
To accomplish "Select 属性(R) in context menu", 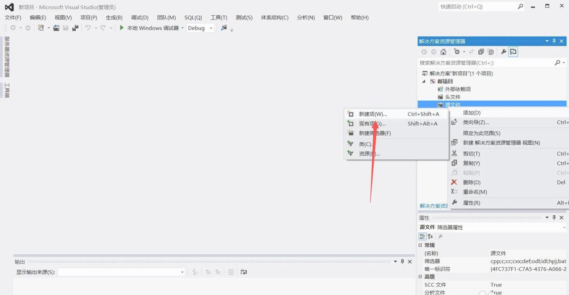I will pyautogui.click(x=509, y=203).
